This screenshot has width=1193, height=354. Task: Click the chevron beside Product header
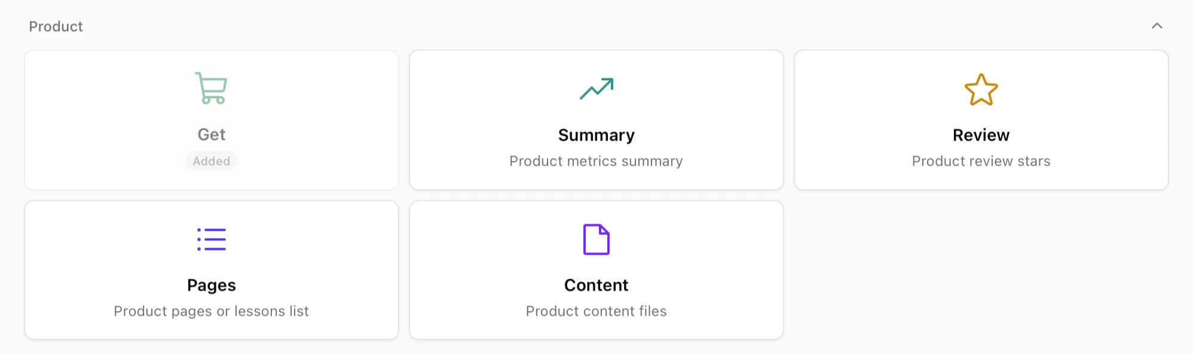[1158, 26]
